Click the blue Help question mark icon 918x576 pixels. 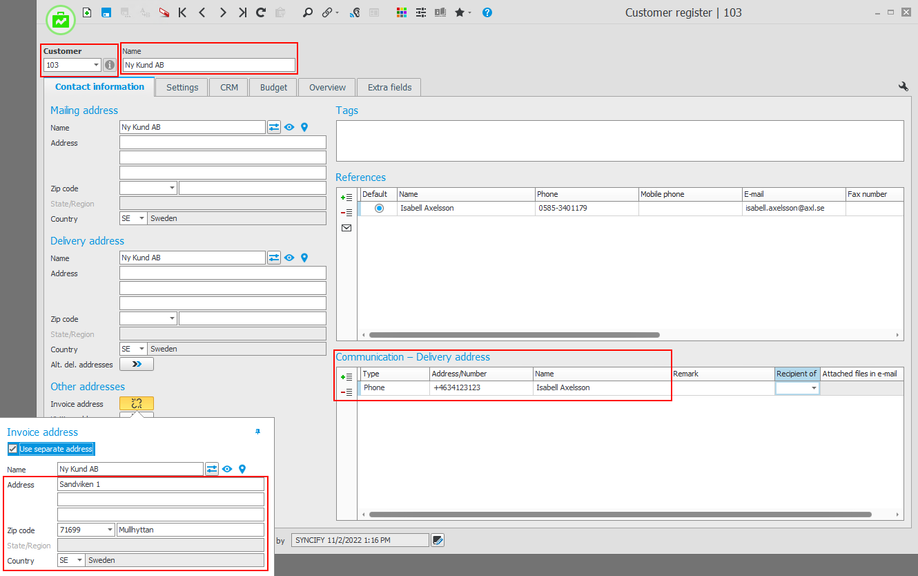pyautogui.click(x=487, y=12)
